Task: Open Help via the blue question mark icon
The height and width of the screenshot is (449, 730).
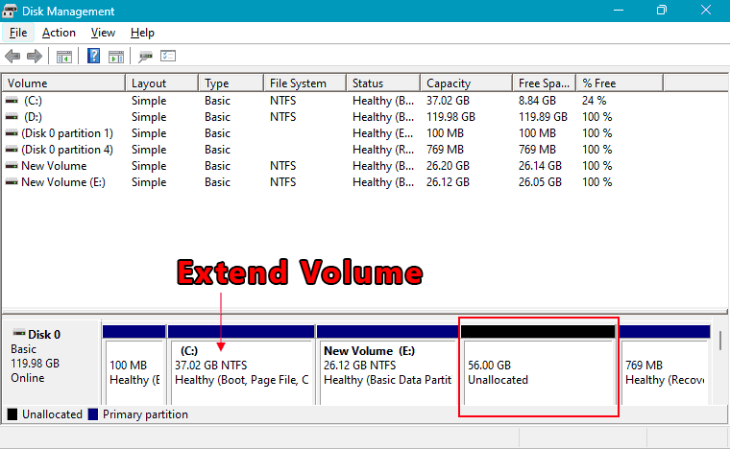Action: [x=94, y=57]
